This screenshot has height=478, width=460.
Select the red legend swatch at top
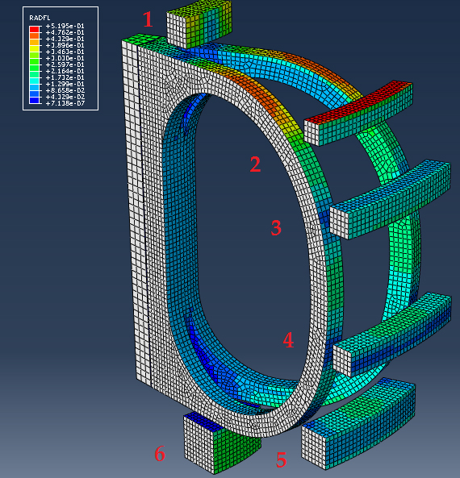point(34,29)
